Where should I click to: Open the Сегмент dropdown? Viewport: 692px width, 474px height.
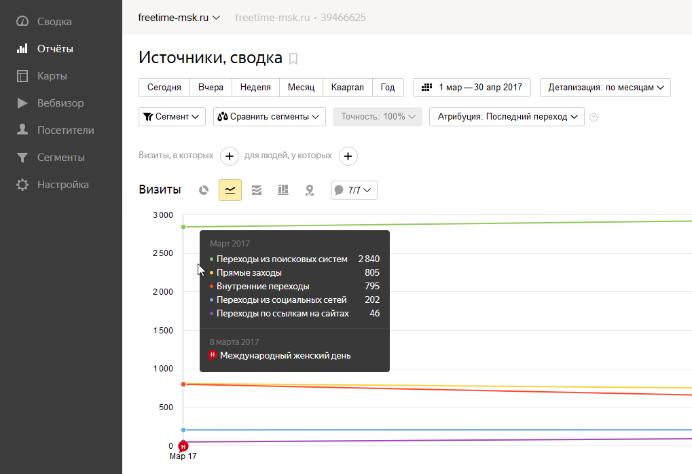point(172,117)
